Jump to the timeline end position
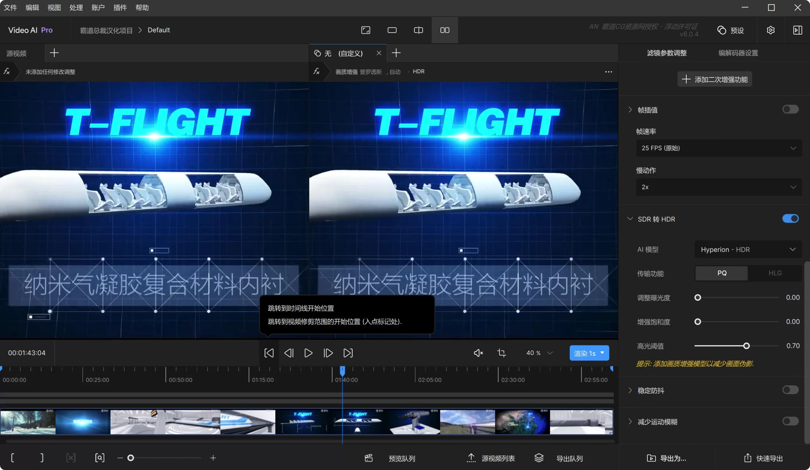The image size is (810, 470). pyautogui.click(x=348, y=353)
